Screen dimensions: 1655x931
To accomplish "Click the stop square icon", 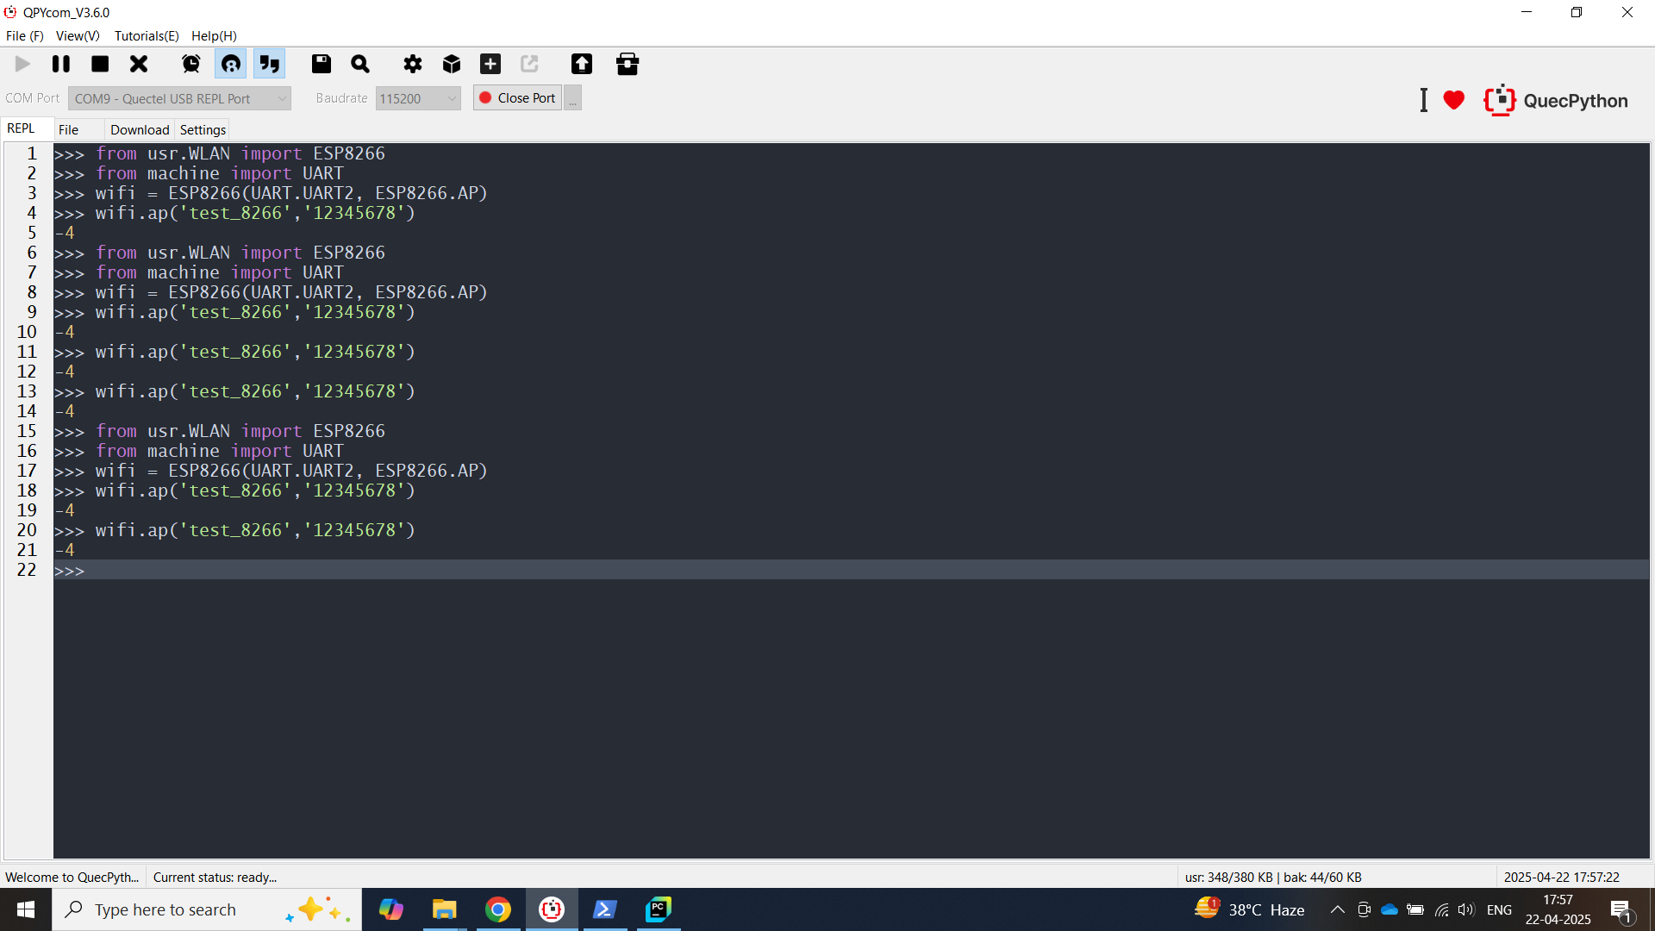I will (100, 64).
